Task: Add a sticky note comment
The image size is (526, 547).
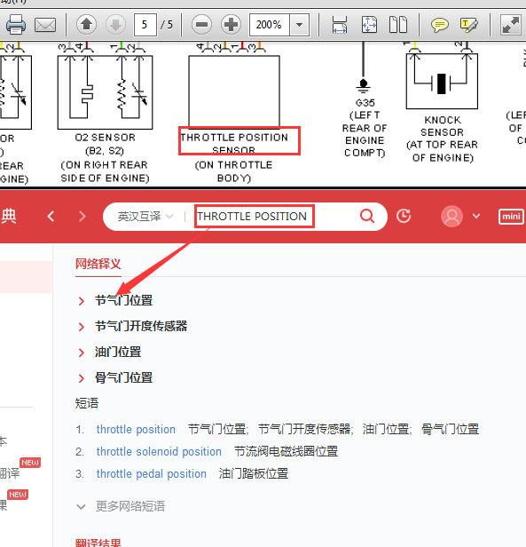Action: tap(440, 25)
